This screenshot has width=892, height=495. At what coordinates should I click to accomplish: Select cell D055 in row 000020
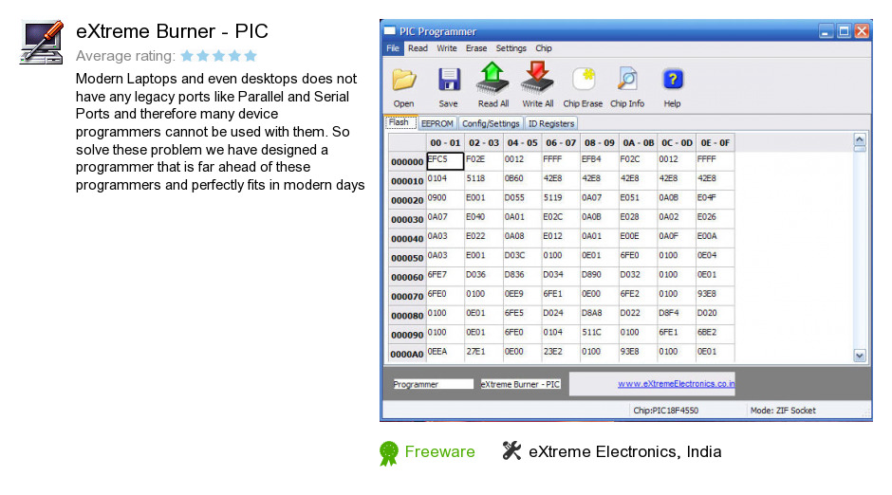(522, 200)
